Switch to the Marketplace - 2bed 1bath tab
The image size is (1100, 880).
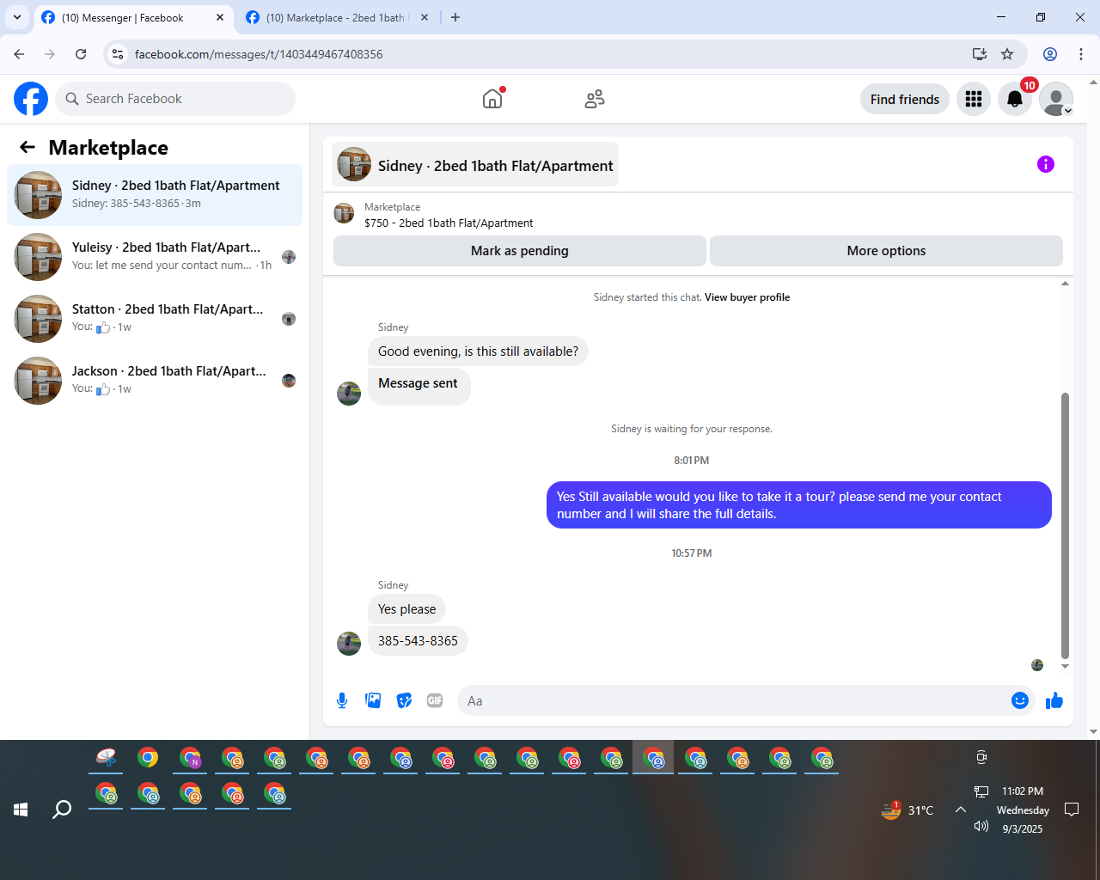click(337, 17)
